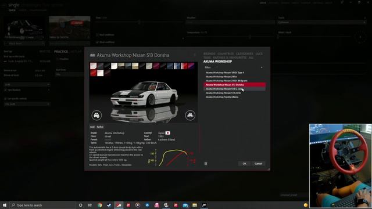The image size is (372, 209).
Task: Click the pink character icon on taskbar
Action: coord(156,205)
